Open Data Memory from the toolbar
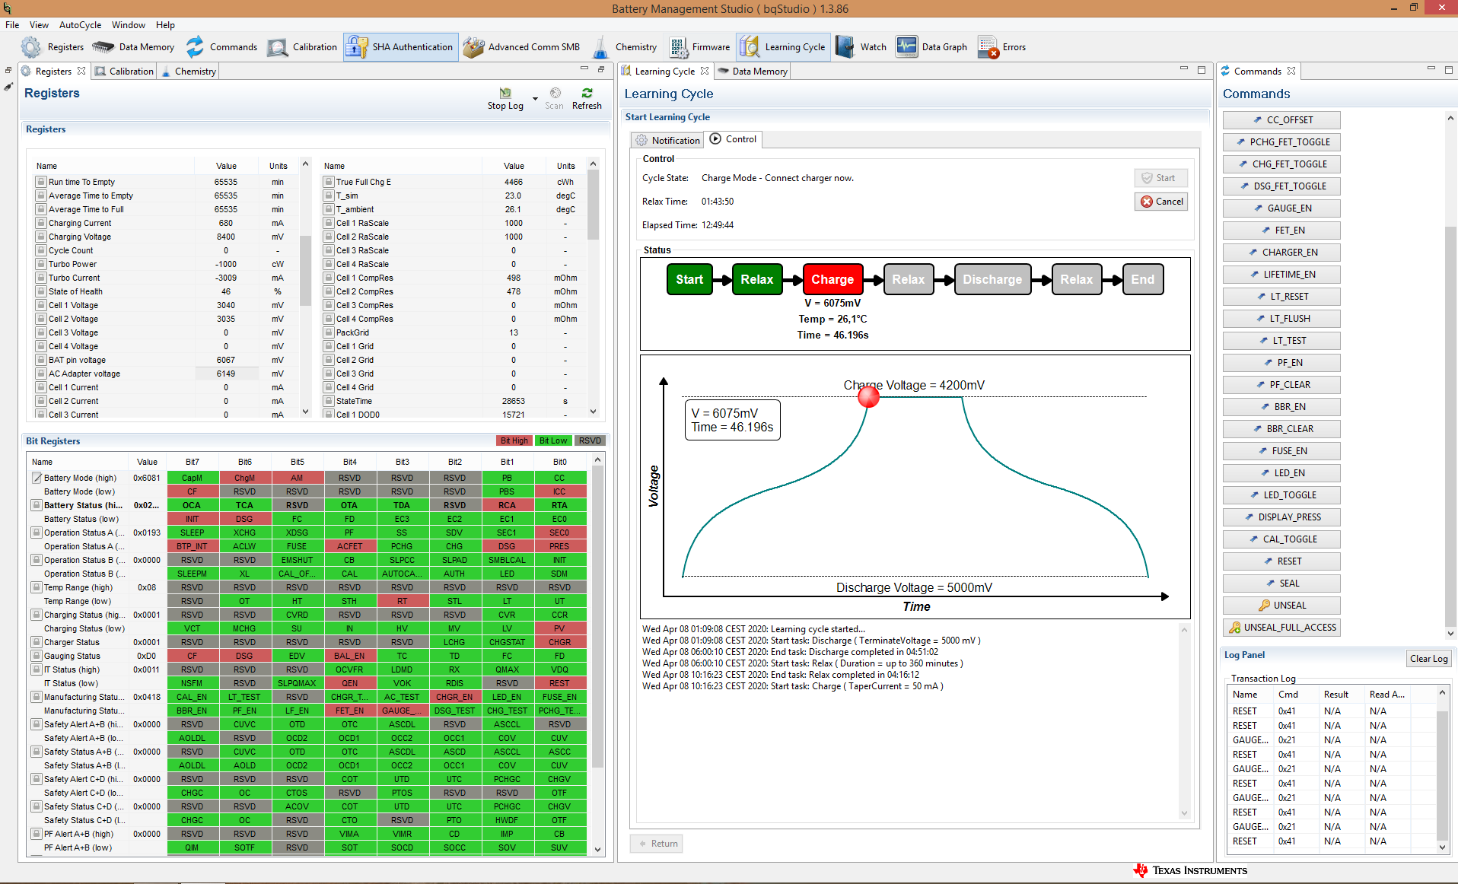This screenshot has height=884, width=1458. coord(134,47)
